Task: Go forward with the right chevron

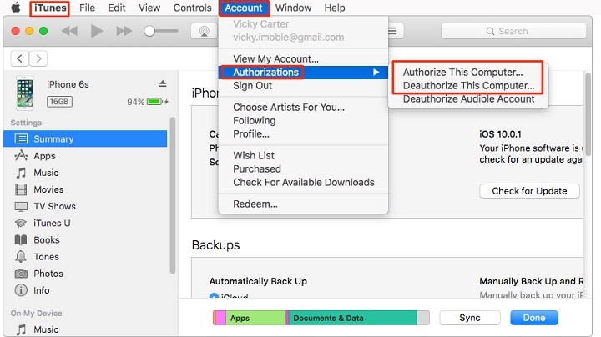Action: click(38, 58)
